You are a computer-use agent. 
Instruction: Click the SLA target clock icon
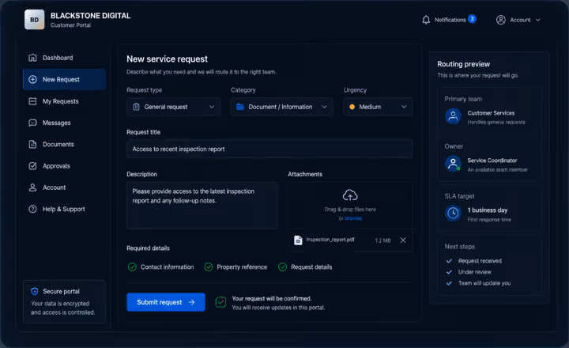(x=453, y=214)
